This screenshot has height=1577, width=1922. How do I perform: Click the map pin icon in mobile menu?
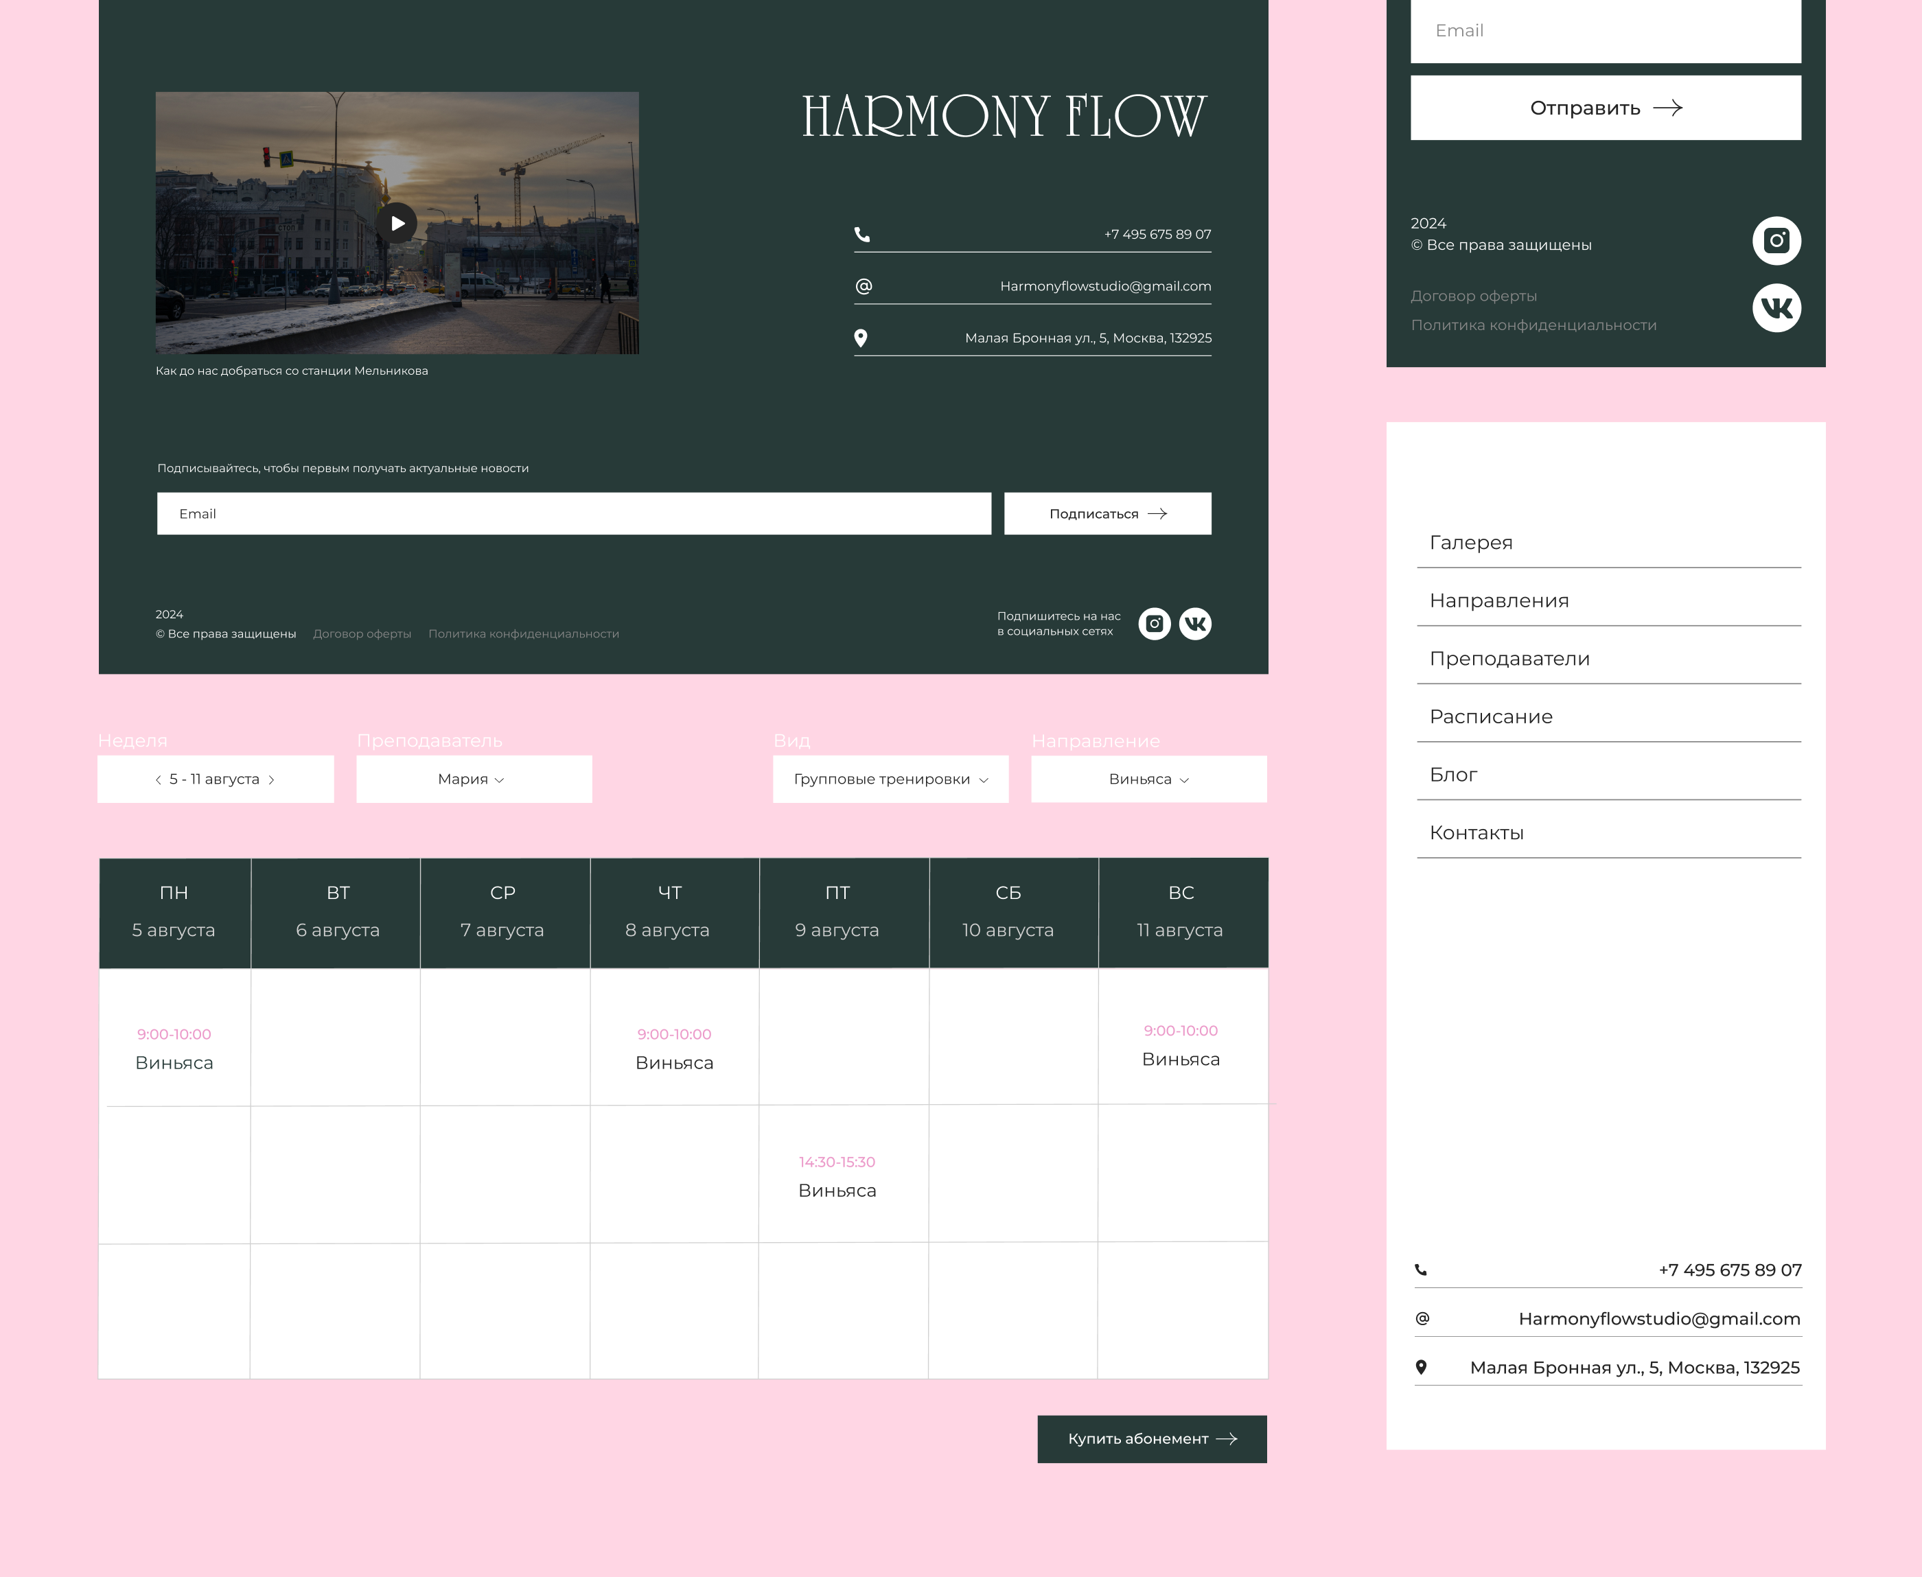1422,1367
